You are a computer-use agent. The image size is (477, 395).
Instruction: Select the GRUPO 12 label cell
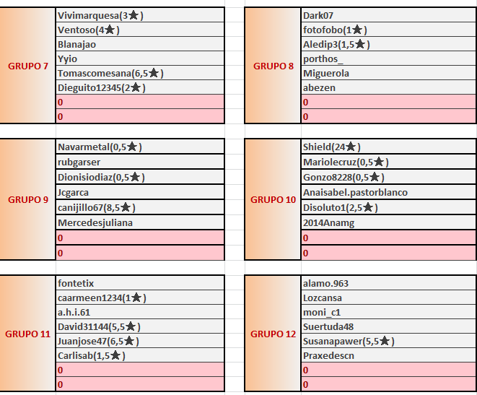coord(273,334)
